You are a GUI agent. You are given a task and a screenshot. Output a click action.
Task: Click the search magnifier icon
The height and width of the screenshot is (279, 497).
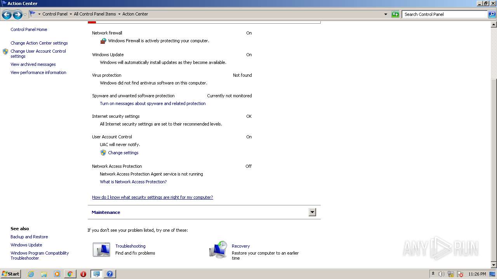(492, 14)
